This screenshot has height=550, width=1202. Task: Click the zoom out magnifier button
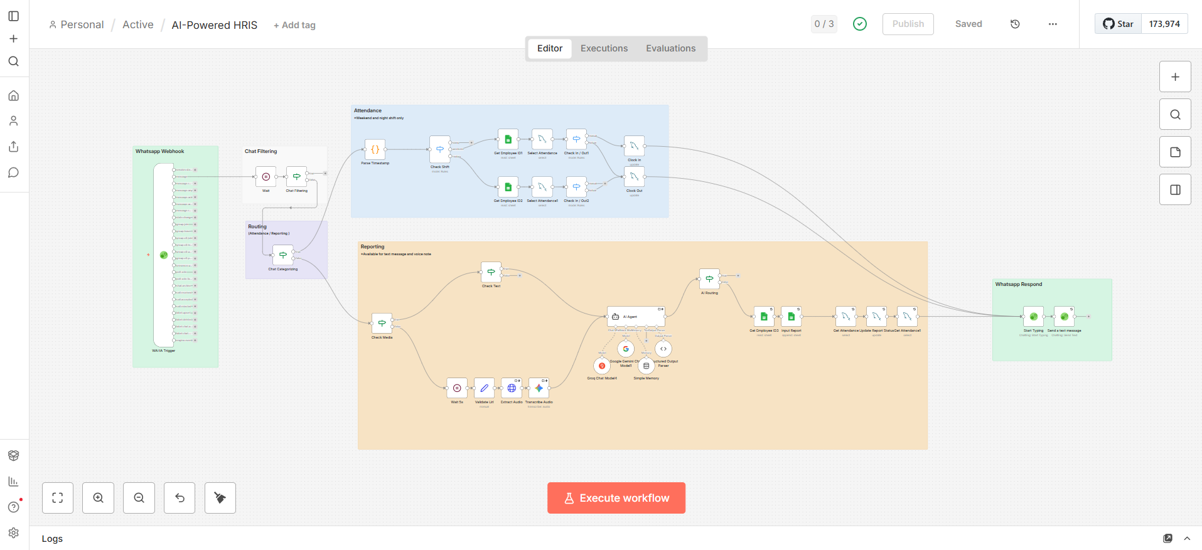[x=139, y=498]
